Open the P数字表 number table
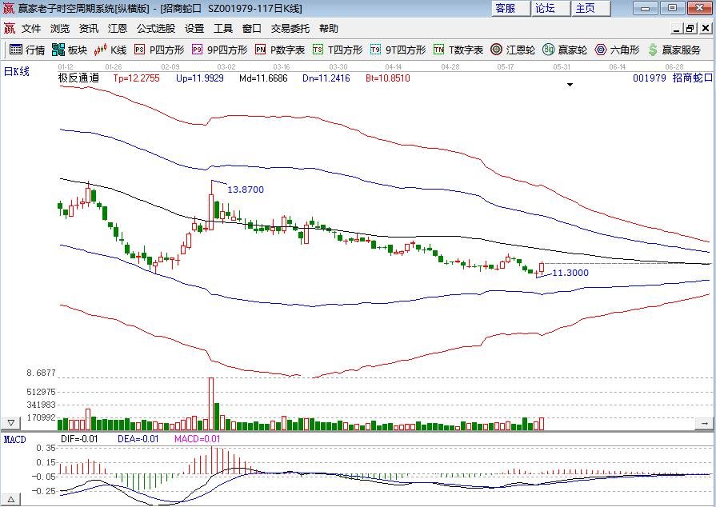The height and width of the screenshot is (507, 716). [x=280, y=50]
